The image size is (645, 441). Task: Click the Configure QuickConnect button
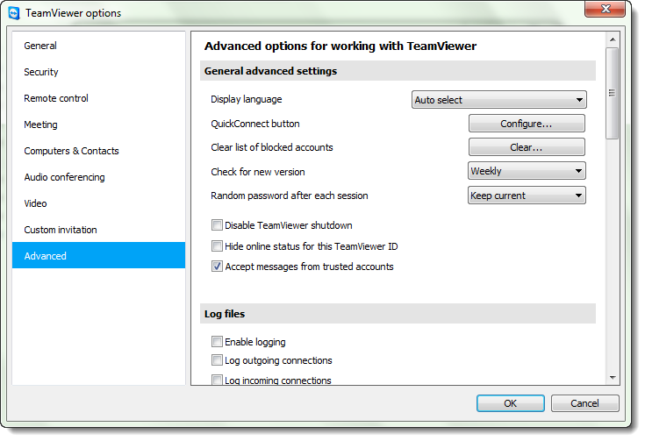[527, 124]
